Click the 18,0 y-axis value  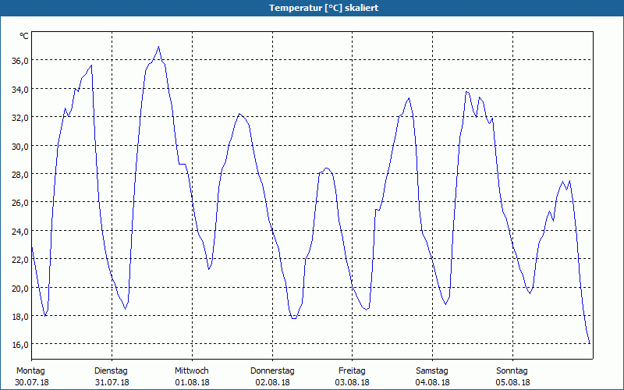(20, 317)
